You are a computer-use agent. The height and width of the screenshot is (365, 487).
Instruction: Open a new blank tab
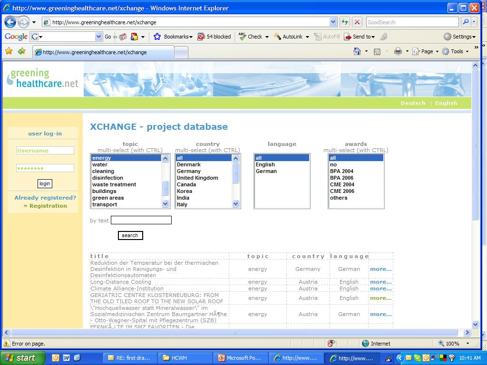(x=181, y=52)
